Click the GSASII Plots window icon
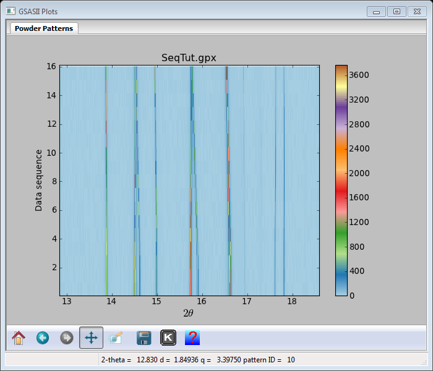 point(11,11)
